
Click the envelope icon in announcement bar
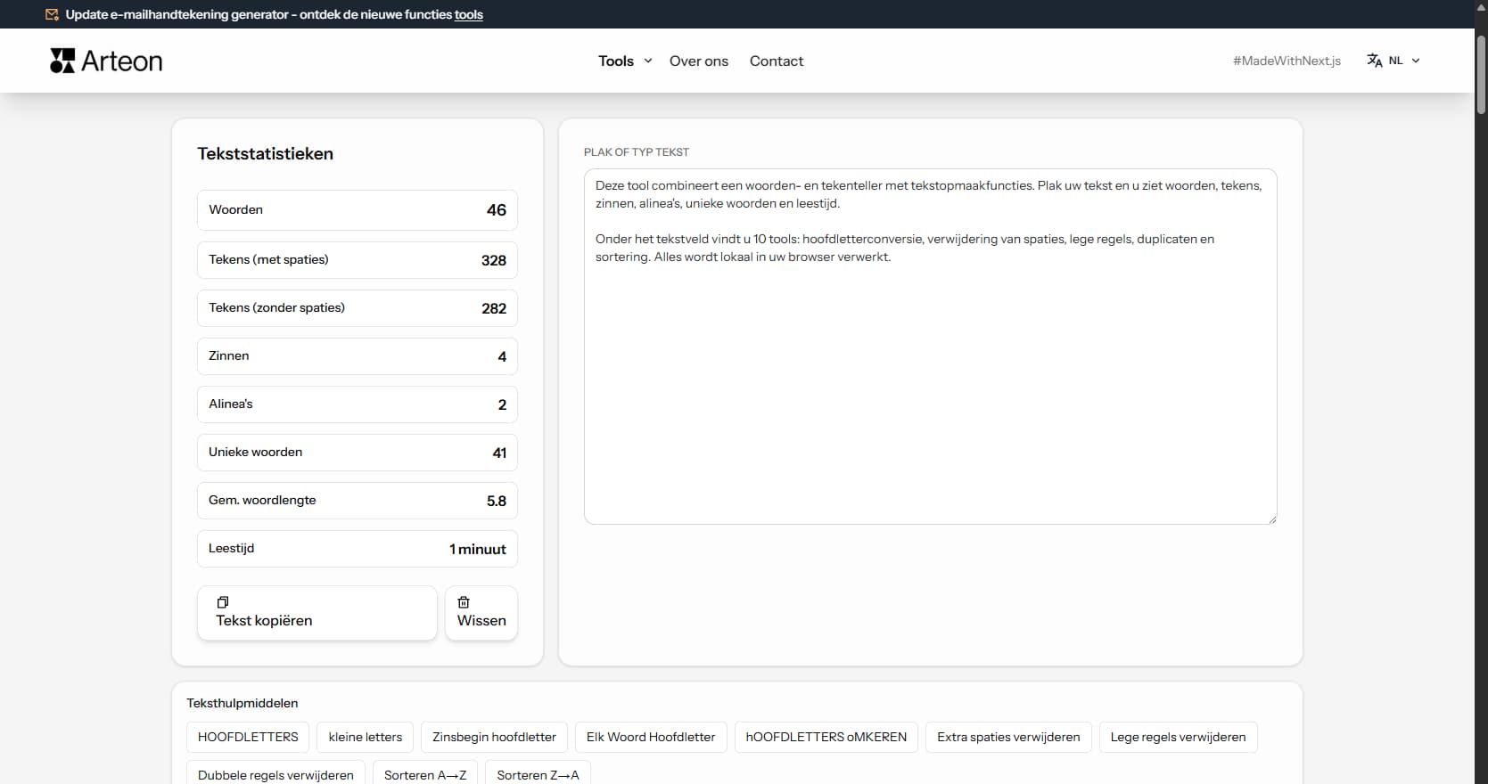click(x=53, y=14)
